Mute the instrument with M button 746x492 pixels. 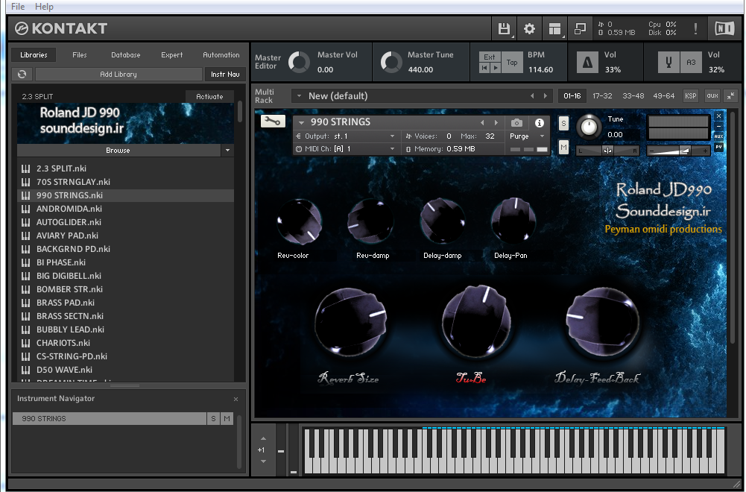pyautogui.click(x=563, y=148)
